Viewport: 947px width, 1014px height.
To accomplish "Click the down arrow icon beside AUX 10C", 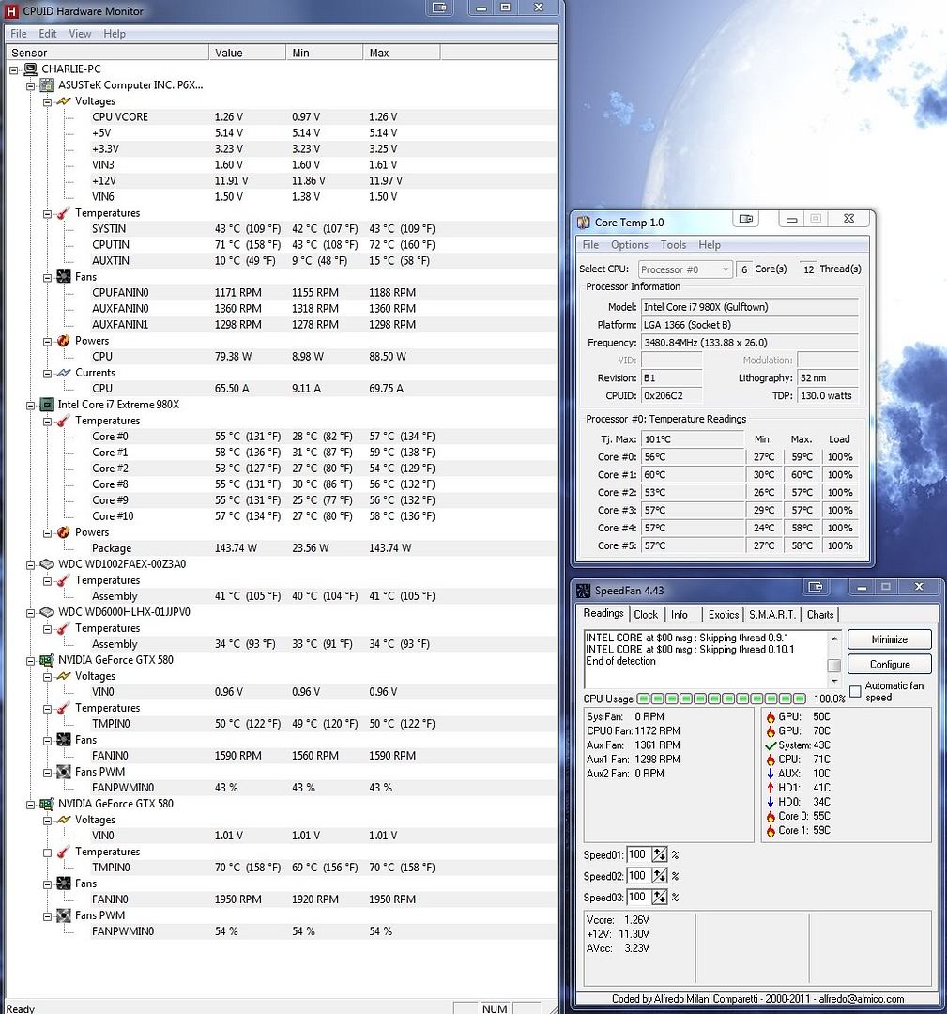I will [771, 774].
